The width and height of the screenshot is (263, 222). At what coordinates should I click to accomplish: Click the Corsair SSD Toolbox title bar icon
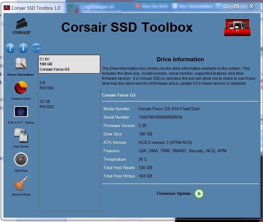(x=7, y=8)
